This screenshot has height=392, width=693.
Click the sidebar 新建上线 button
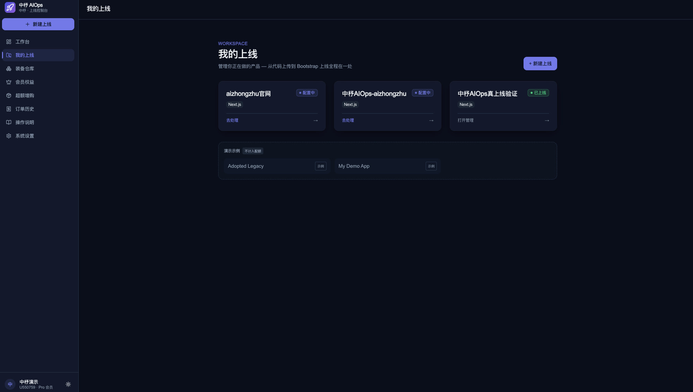[38, 24]
